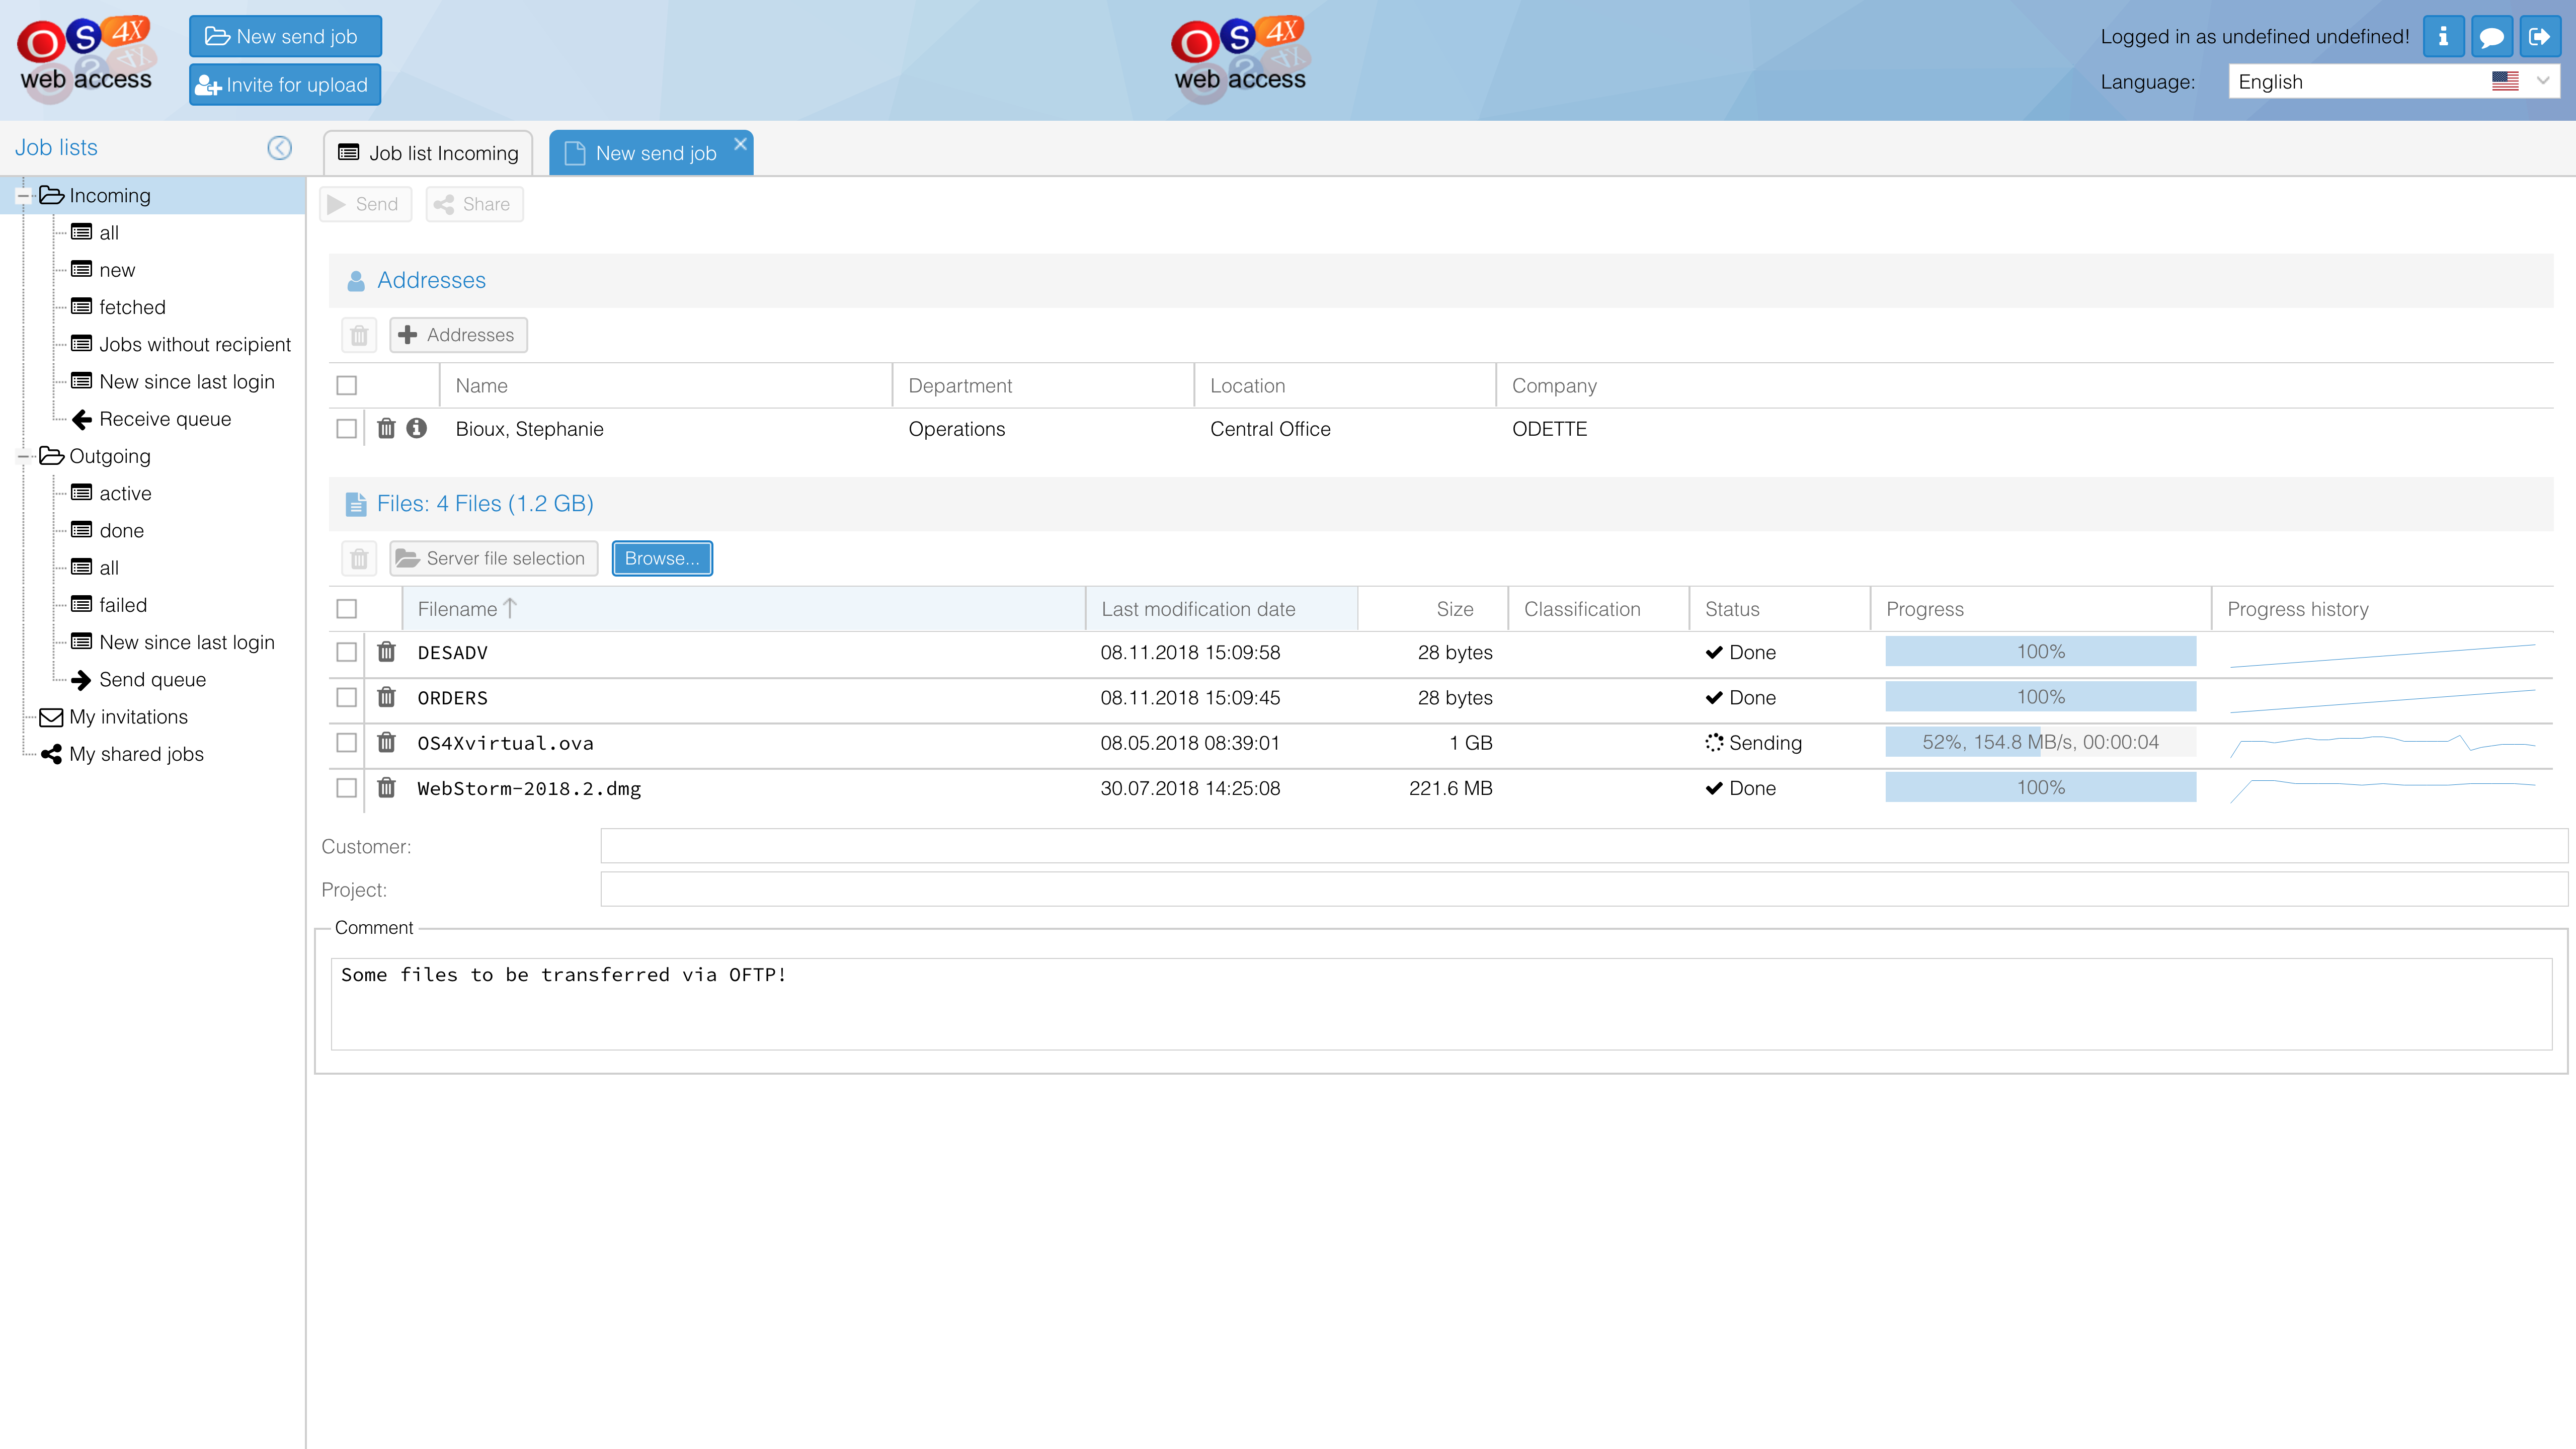Click the OS4Xvirtual.ova 52% progress bar
The width and height of the screenshot is (2576, 1449).
click(x=2040, y=742)
